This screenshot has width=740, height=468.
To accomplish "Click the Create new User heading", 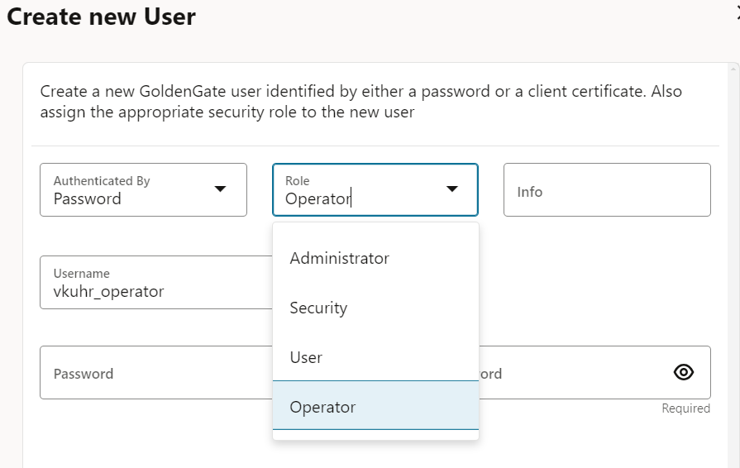I will click(101, 17).
